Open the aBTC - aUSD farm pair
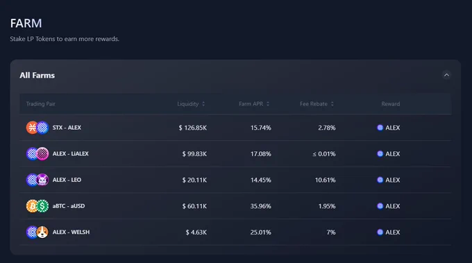Image resolution: width=472 pixels, height=263 pixels. click(x=69, y=206)
